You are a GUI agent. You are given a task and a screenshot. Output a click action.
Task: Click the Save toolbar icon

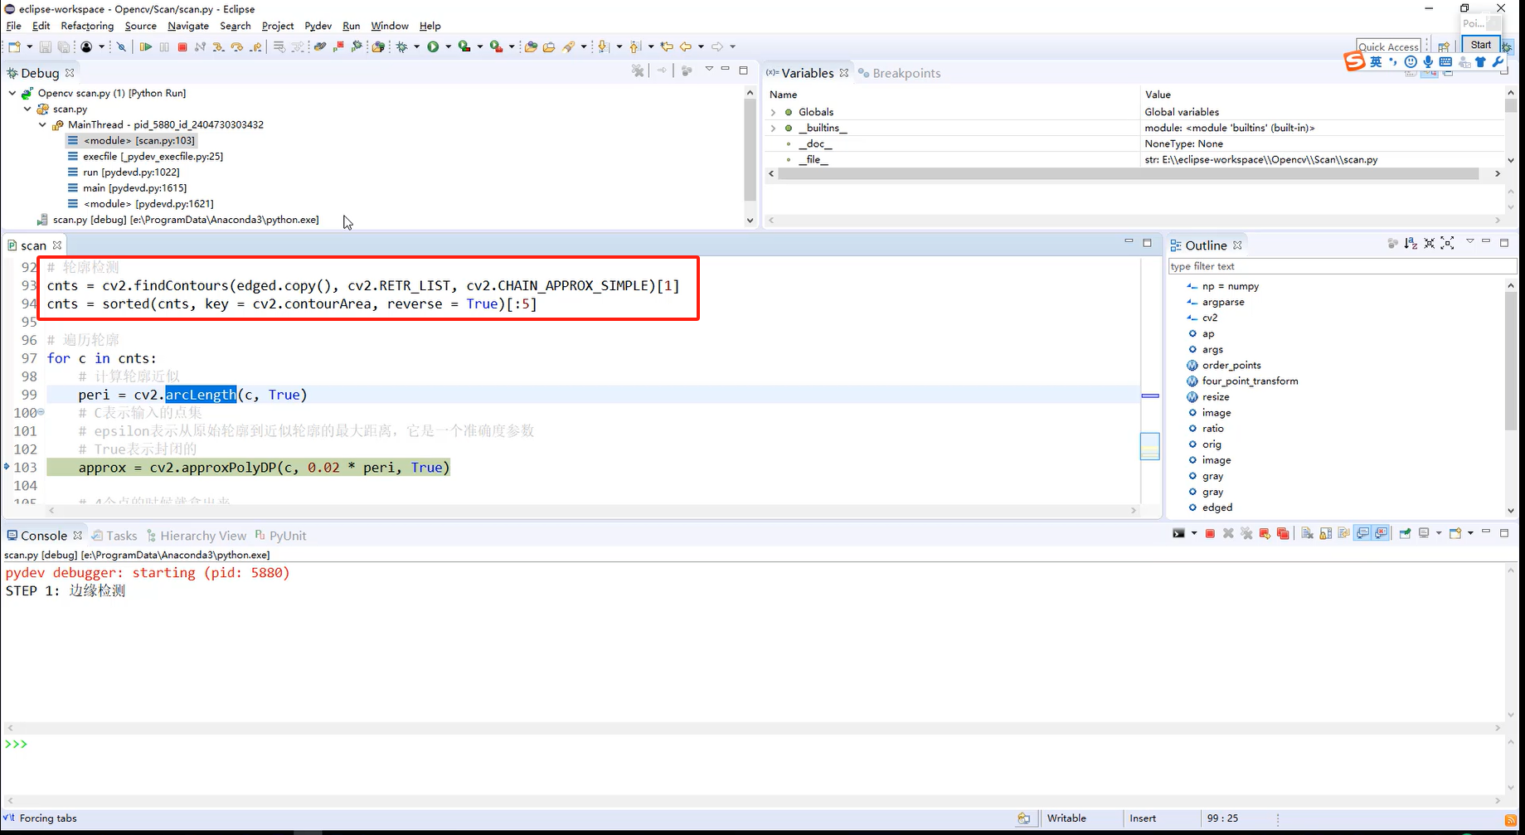45,46
